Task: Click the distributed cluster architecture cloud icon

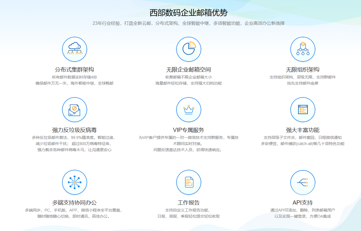Action: [x=75, y=49]
